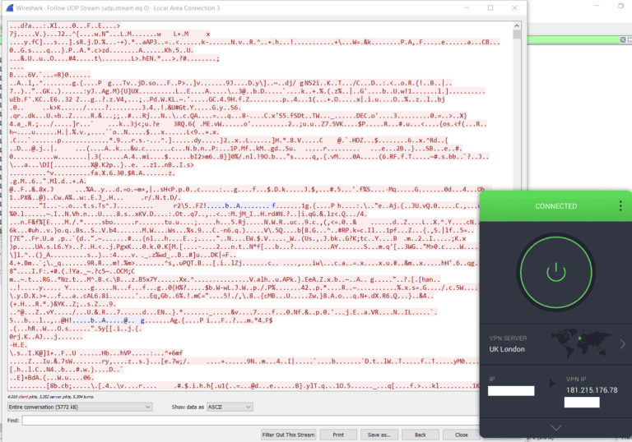
Task: Maximize the Follow UDP Stream window
Action: (491, 7)
